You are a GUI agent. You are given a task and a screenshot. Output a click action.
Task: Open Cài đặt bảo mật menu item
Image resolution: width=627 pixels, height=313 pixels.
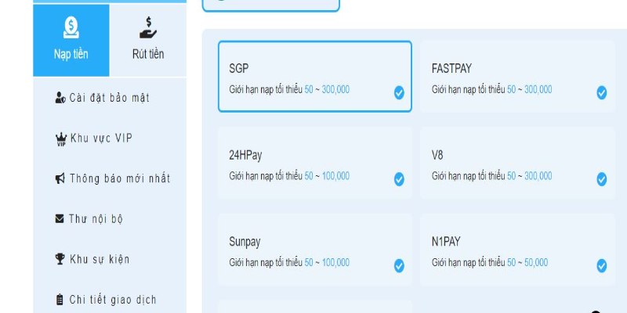click(x=109, y=98)
